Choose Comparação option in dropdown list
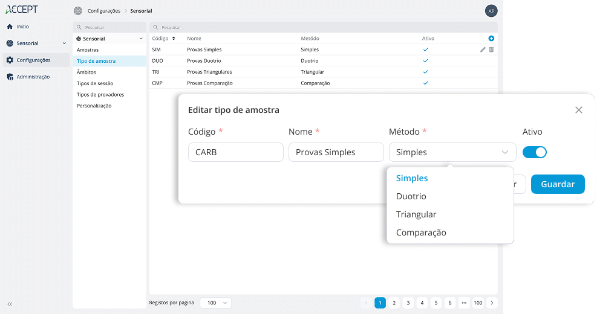Viewport: 597px width, 314px height. [421, 232]
